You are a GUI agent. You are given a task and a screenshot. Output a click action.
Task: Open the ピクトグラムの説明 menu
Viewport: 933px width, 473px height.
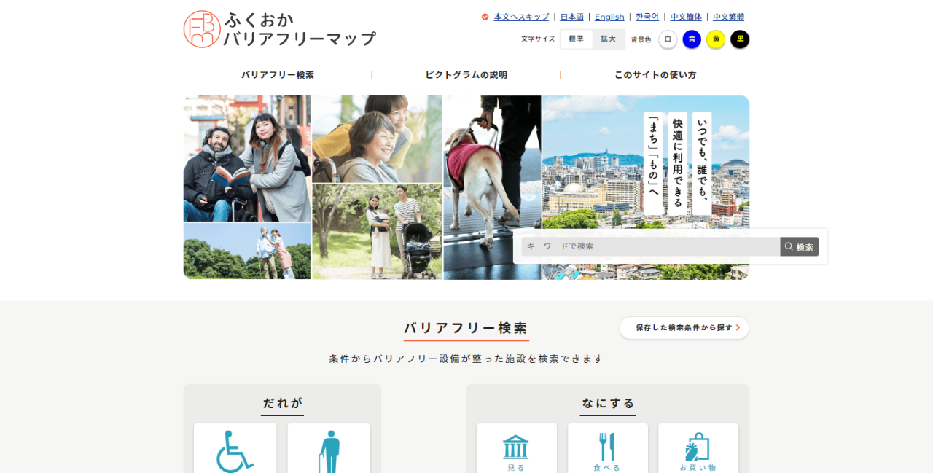click(x=466, y=74)
